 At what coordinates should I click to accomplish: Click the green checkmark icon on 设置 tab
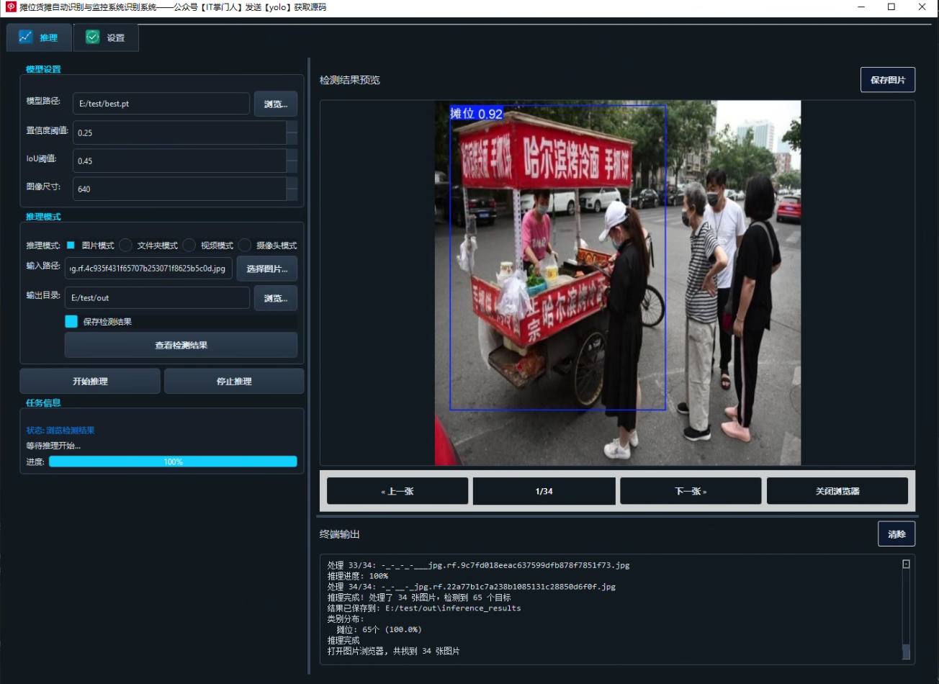tap(92, 37)
